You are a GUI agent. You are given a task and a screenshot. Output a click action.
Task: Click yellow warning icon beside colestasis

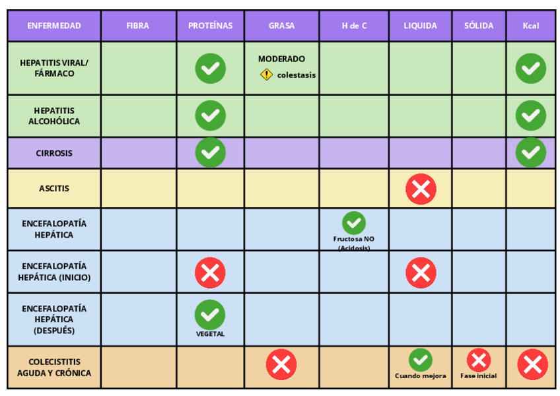point(266,75)
